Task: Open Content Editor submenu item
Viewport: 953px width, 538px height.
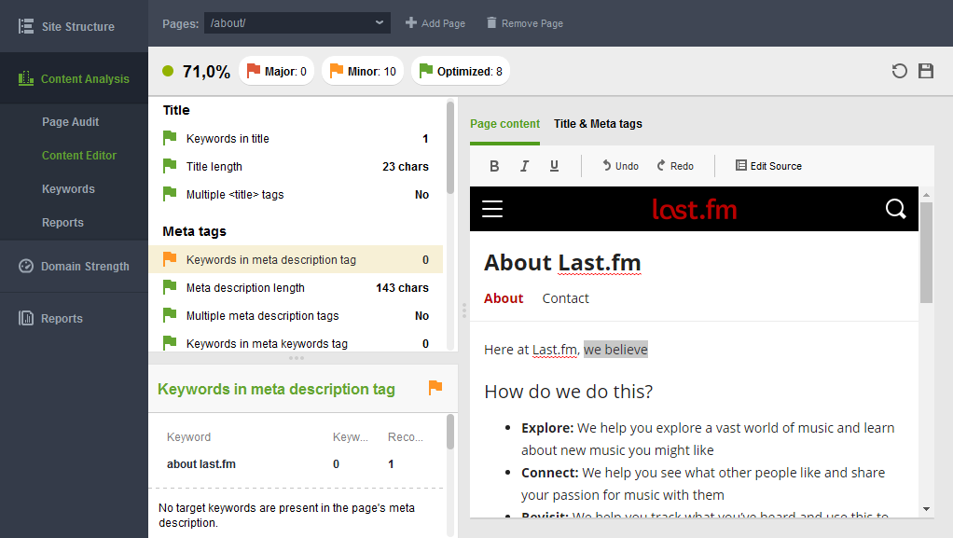Action: [x=79, y=155]
